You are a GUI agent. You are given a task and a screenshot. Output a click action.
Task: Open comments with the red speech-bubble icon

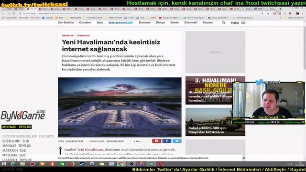click(156, 141)
